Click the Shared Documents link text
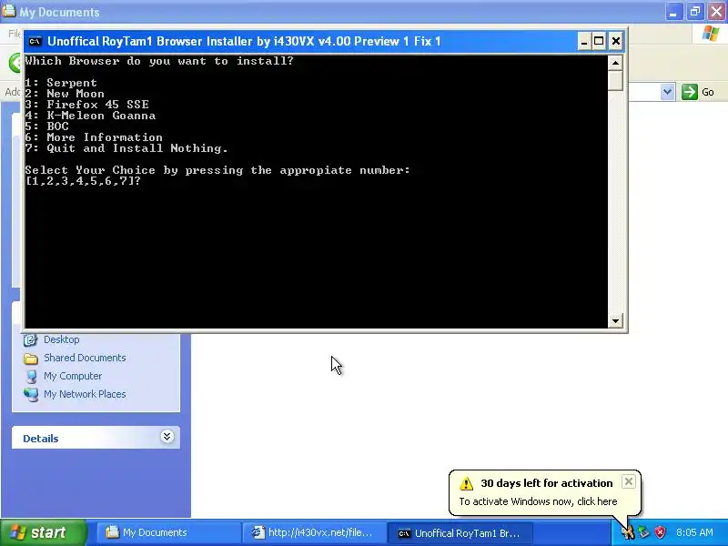 85,358
